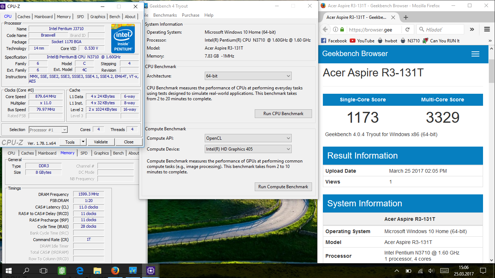Screen dimensions: 495x278
Task: Open the hwbot bookmark
Action: coord(387,41)
